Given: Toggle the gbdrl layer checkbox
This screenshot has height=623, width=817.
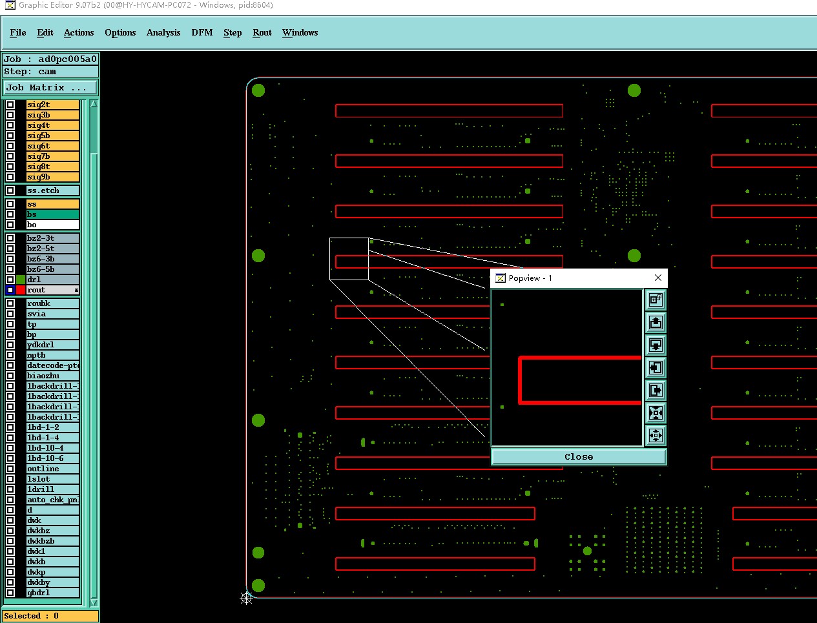Looking at the screenshot, I should point(10,593).
